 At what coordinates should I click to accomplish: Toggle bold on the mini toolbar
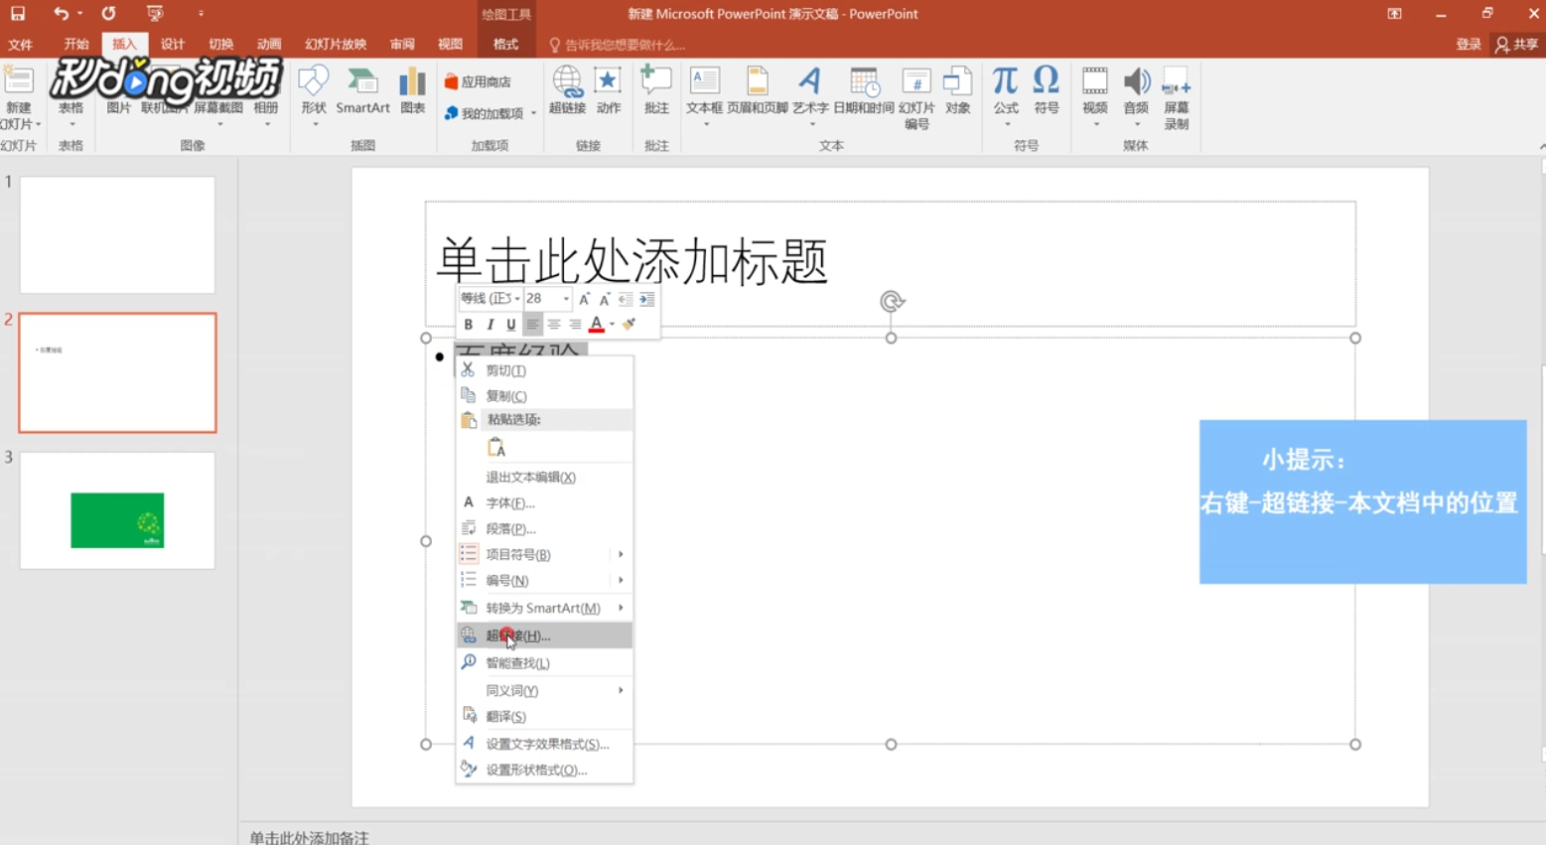(x=468, y=325)
